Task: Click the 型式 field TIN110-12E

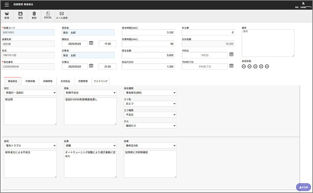Action: [x=28, y=55]
